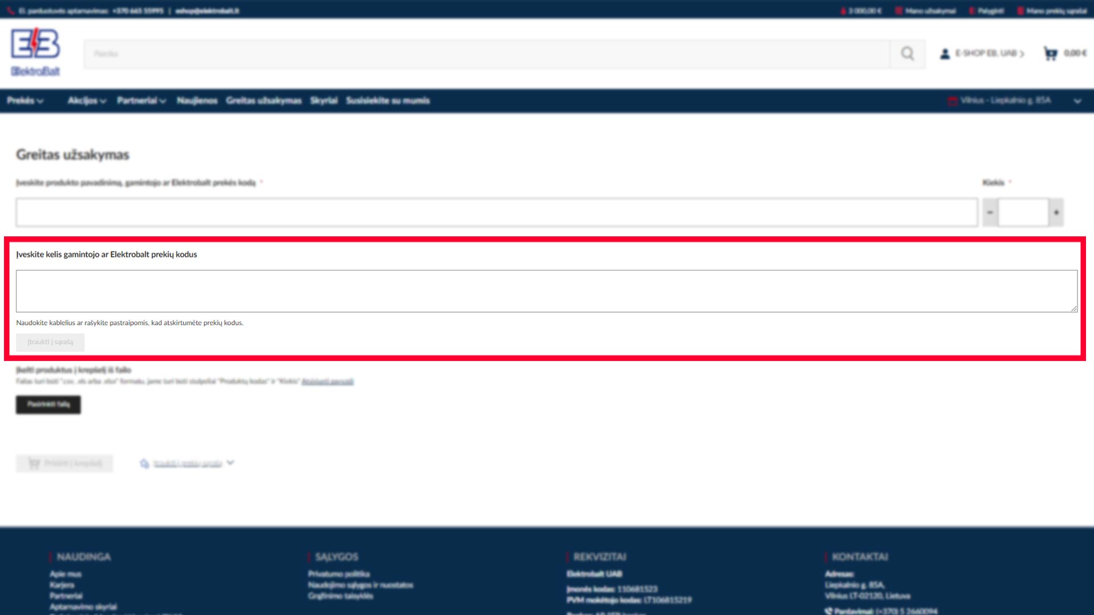Click the search magnifier icon

click(907, 54)
